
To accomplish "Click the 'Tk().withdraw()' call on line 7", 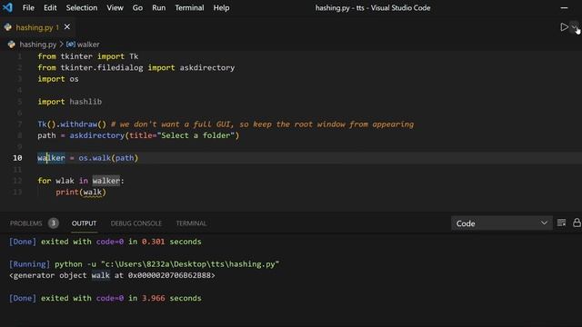I will pos(72,124).
